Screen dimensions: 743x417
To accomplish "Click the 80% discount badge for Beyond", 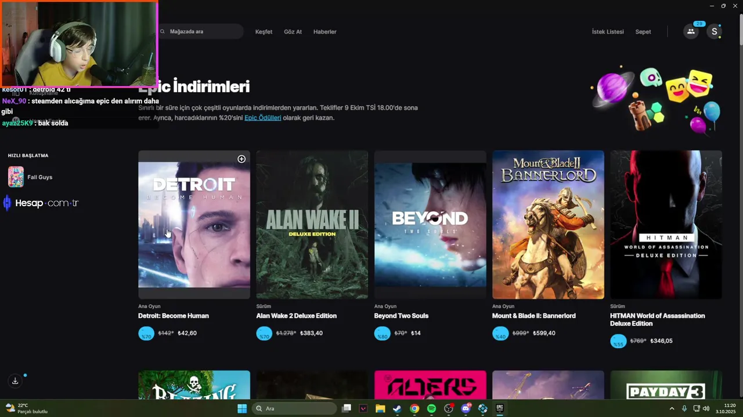I will pos(382,334).
